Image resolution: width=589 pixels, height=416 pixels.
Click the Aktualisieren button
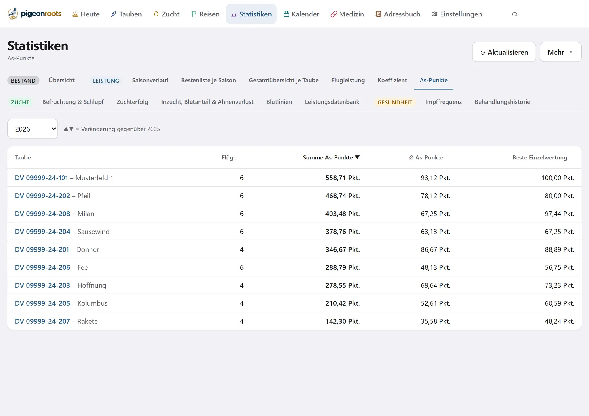tap(504, 52)
